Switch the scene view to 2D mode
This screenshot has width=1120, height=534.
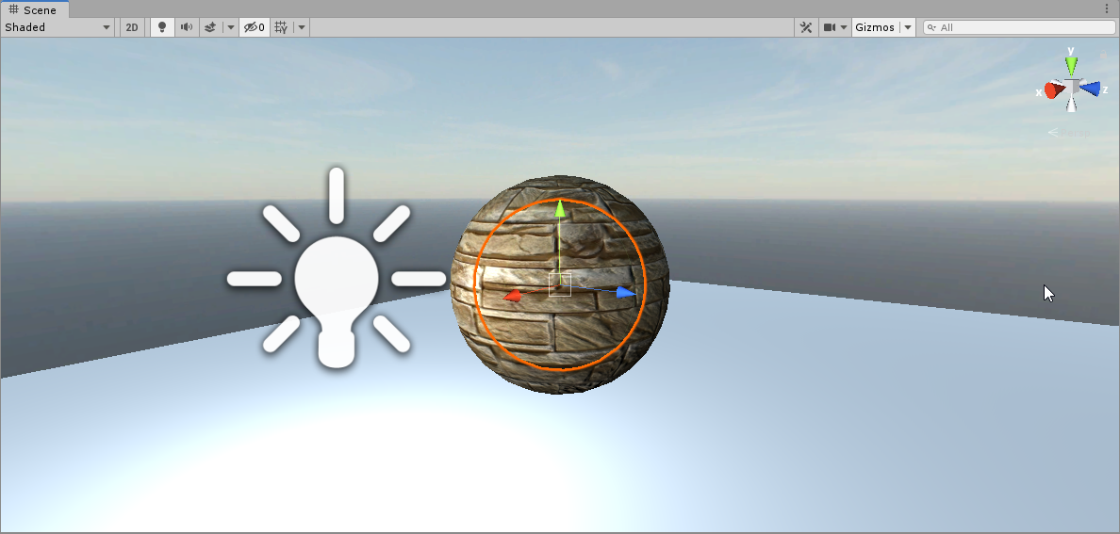click(132, 27)
